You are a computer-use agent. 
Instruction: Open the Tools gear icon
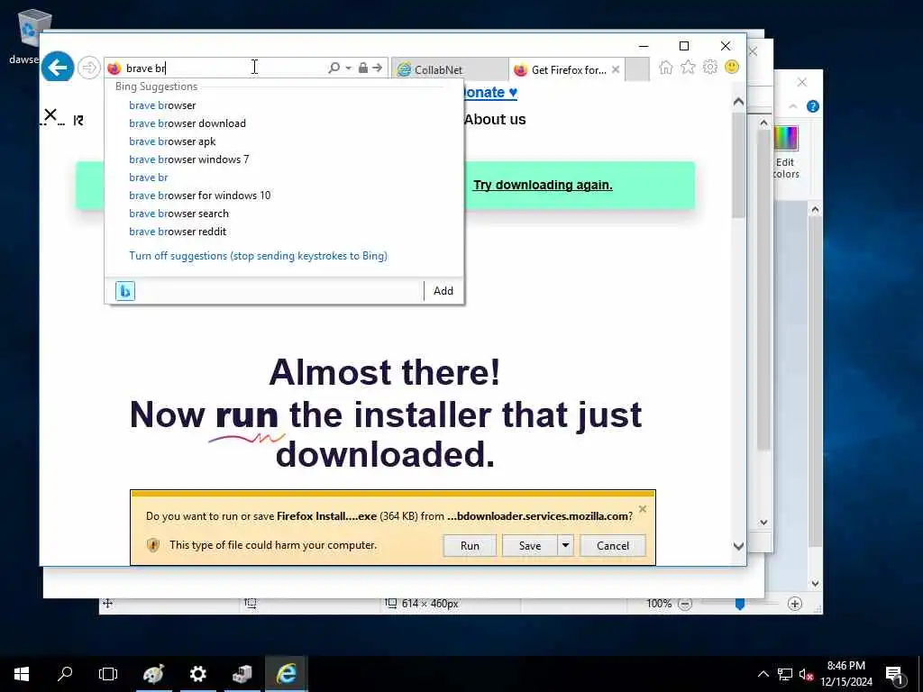[x=710, y=67]
